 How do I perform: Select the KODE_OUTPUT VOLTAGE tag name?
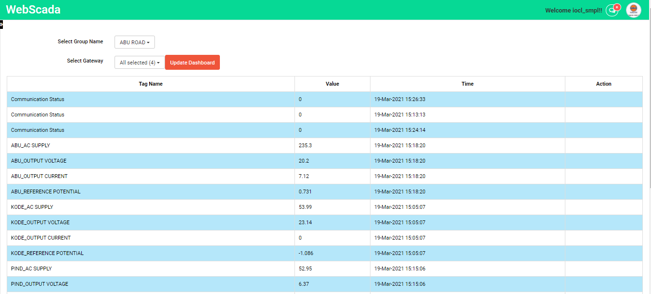pyautogui.click(x=40, y=222)
